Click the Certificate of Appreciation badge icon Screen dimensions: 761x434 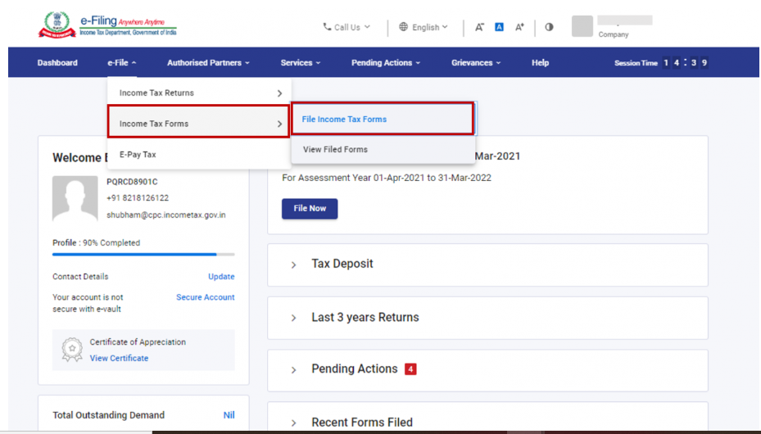(x=72, y=350)
